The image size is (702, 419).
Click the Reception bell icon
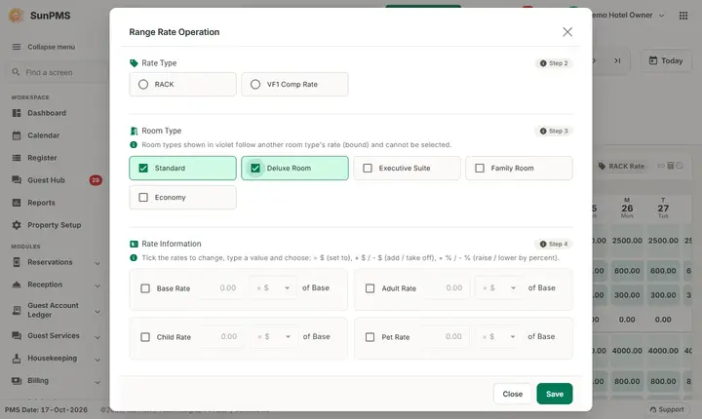(x=17, y=285)
